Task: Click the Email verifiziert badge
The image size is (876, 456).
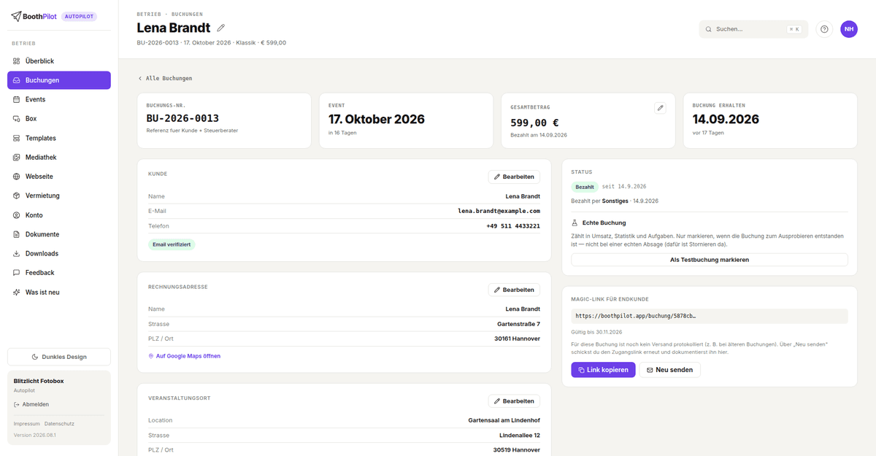Action: click(172, 244)
